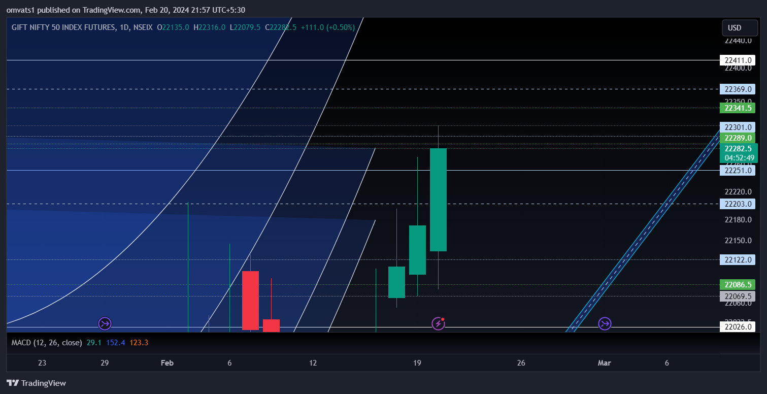Click the open value O22135.0 in header
Screen dimensions: 767x394
click(x=173, y=27)
